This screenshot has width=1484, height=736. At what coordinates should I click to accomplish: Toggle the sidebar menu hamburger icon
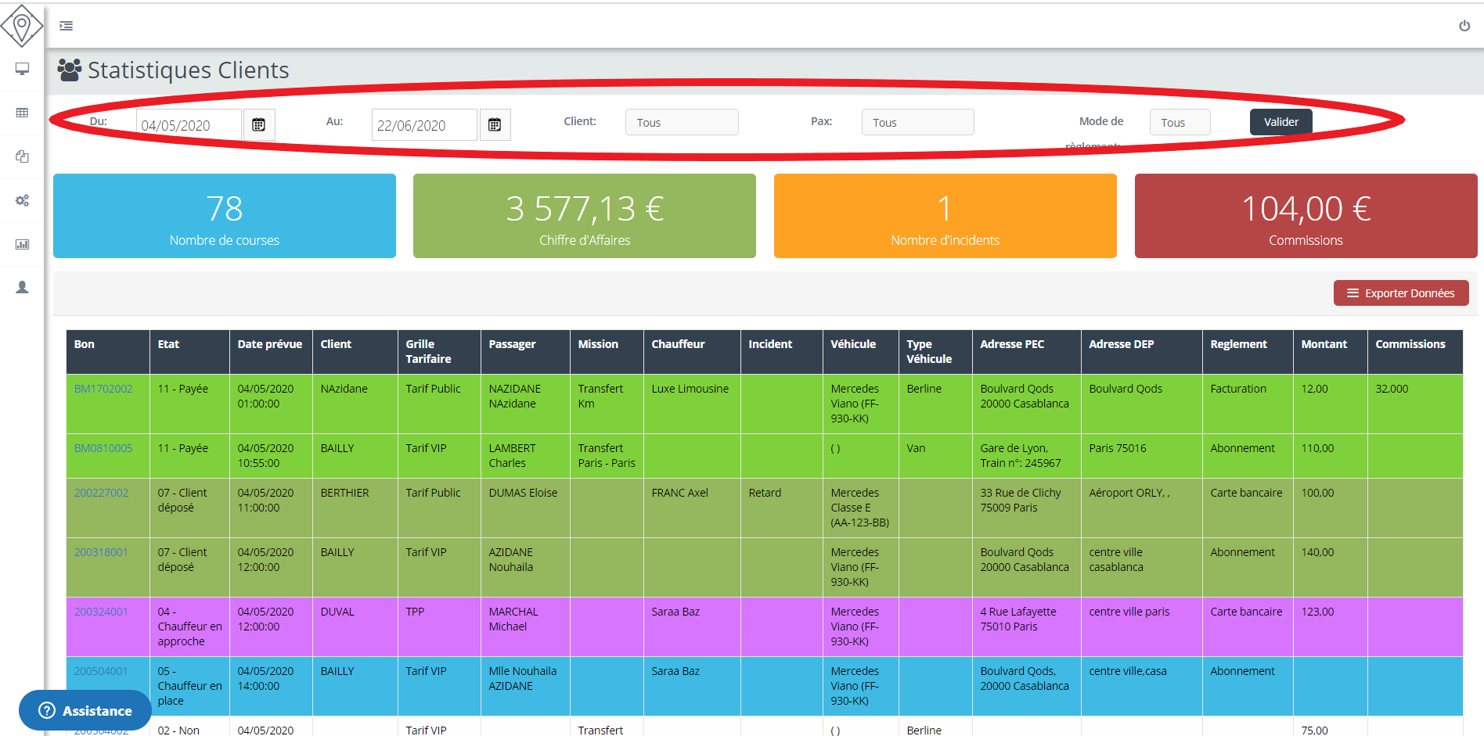point(67,26)
